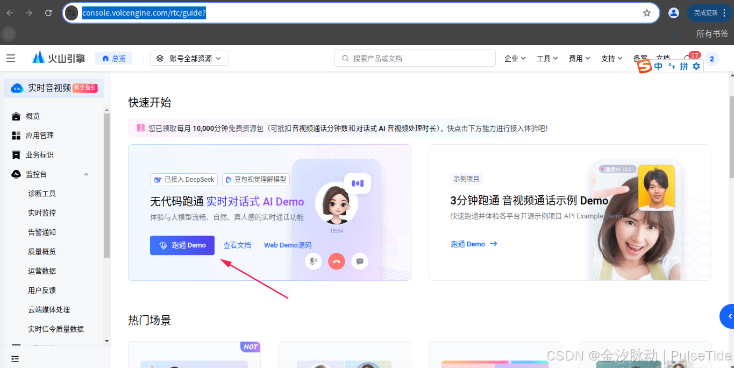This screenshot has width=734, height=368.
Task: Select 质量概览 in the sidebar
Action: (42, 252)
